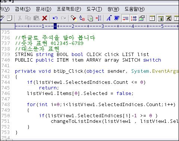Toggle the Ruler display icon

142,18
